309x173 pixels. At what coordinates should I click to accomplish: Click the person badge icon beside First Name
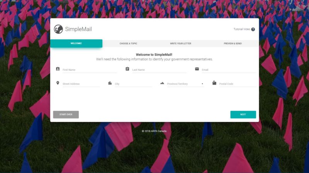(x=58, y=69)
